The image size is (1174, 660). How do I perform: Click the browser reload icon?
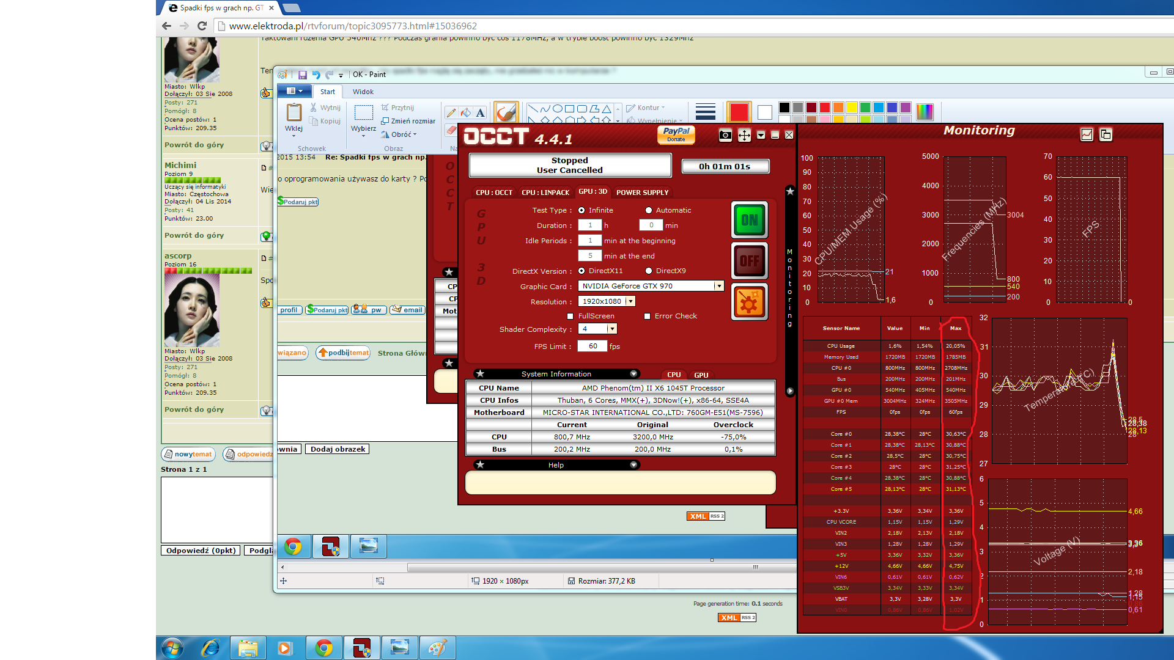(202, 26)
